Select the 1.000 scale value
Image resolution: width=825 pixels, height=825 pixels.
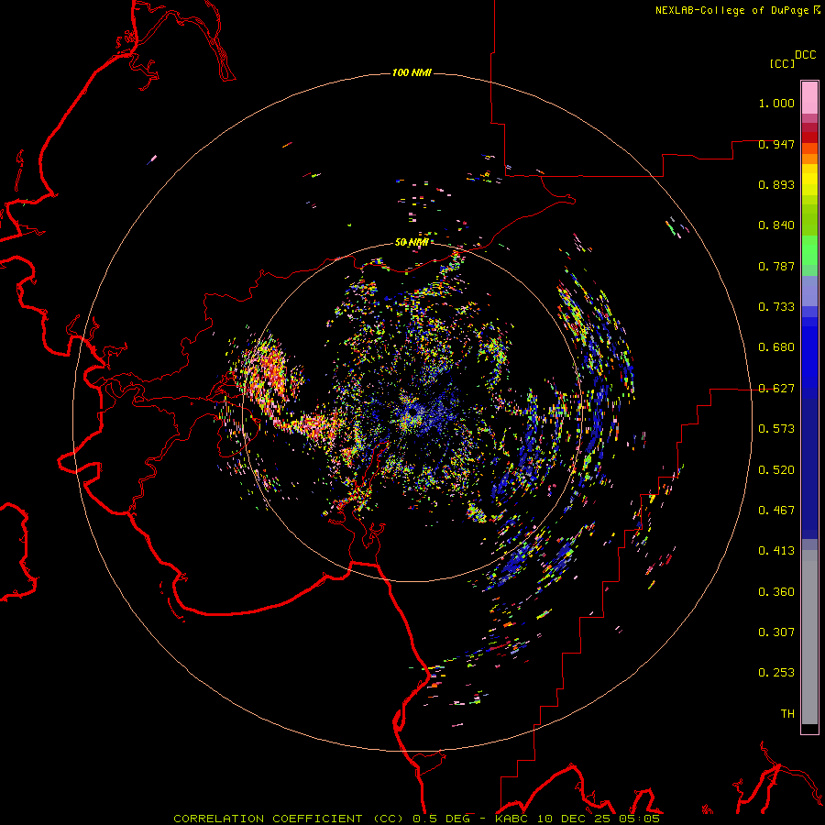pos(776,103)
